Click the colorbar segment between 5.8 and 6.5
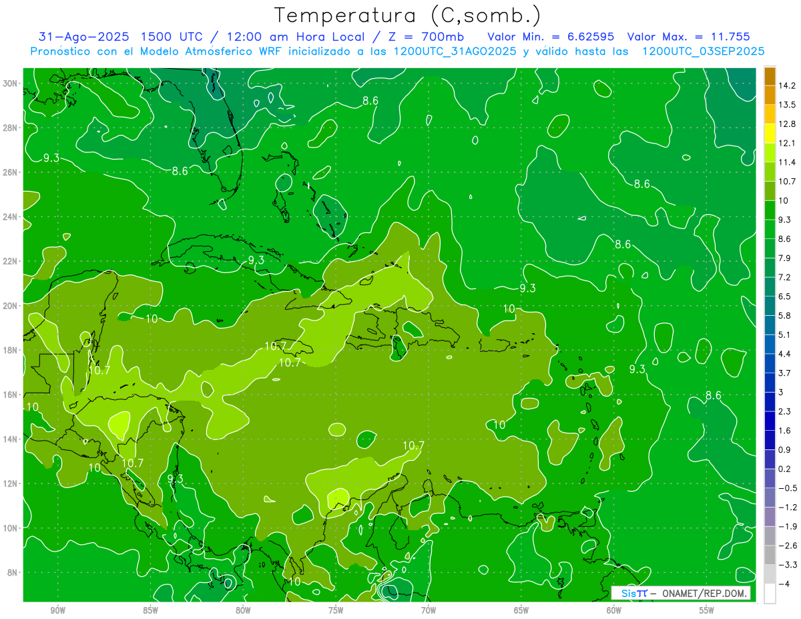The image size is (801, 619). tap(770, 305)
